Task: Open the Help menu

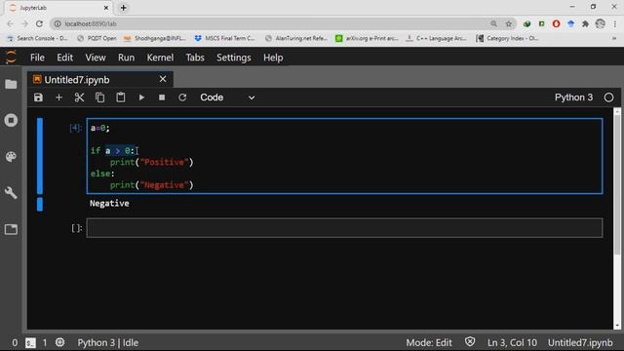Action: pyautogui.click(x=273, y=58)
